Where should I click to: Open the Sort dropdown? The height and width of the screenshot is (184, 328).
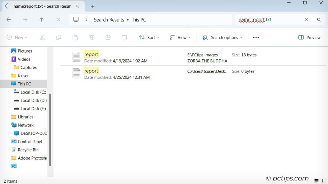149,37
